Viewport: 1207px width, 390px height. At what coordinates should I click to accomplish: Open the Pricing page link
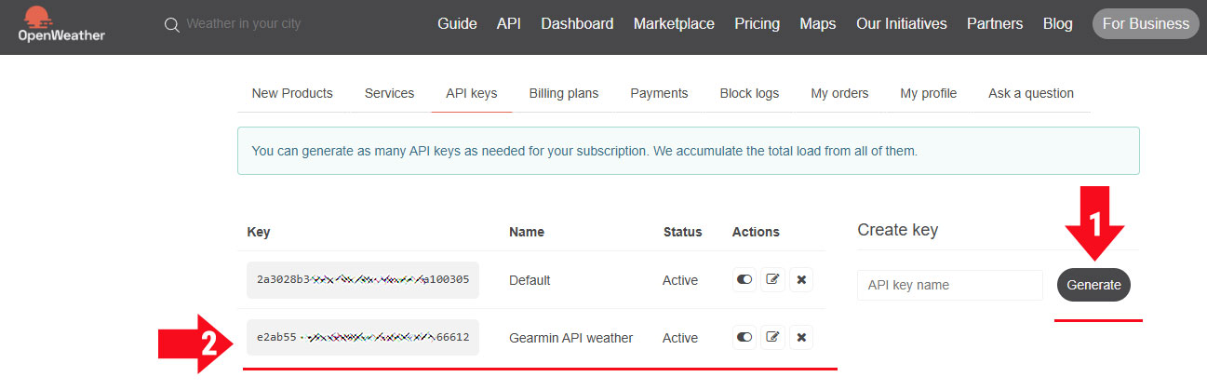(x=757, y=24)
